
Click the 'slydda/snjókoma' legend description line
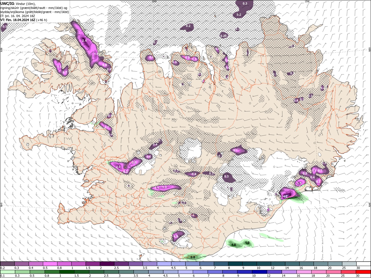coord(34,12)
